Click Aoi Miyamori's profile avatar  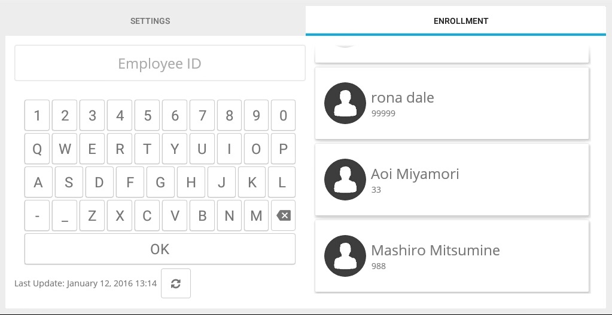[x=345, y=180]
